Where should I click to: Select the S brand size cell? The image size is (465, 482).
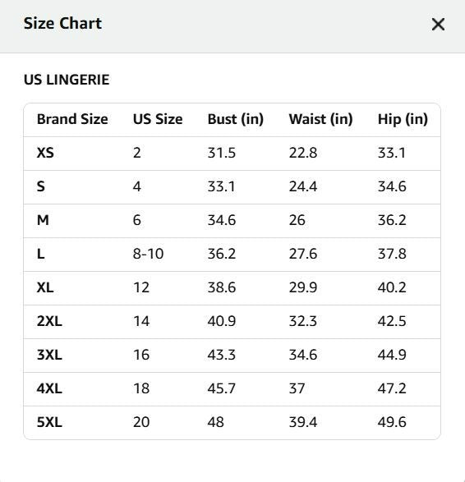click(41, 186)
